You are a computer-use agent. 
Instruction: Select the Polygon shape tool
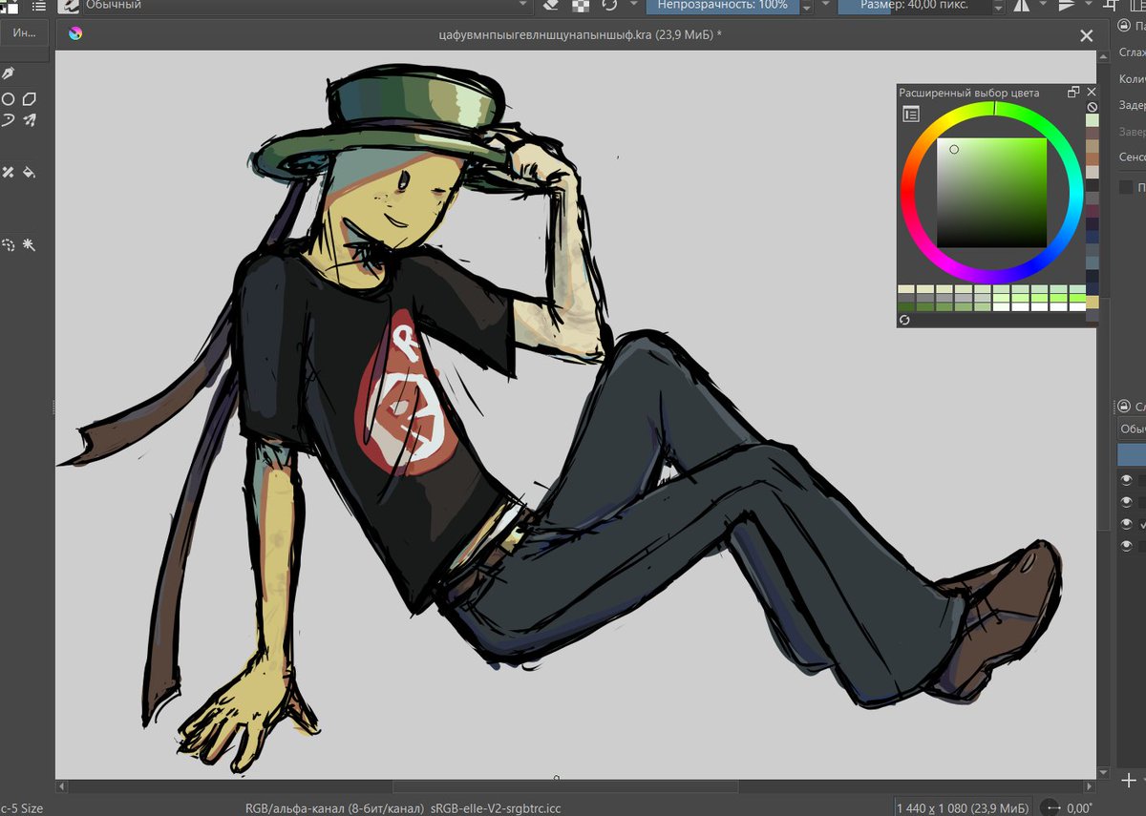(x=30, y=99)
